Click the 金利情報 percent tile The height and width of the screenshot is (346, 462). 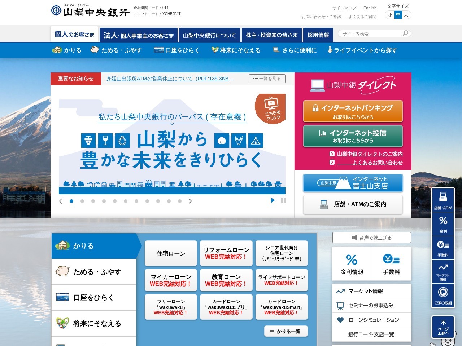(x=352, y=264)
